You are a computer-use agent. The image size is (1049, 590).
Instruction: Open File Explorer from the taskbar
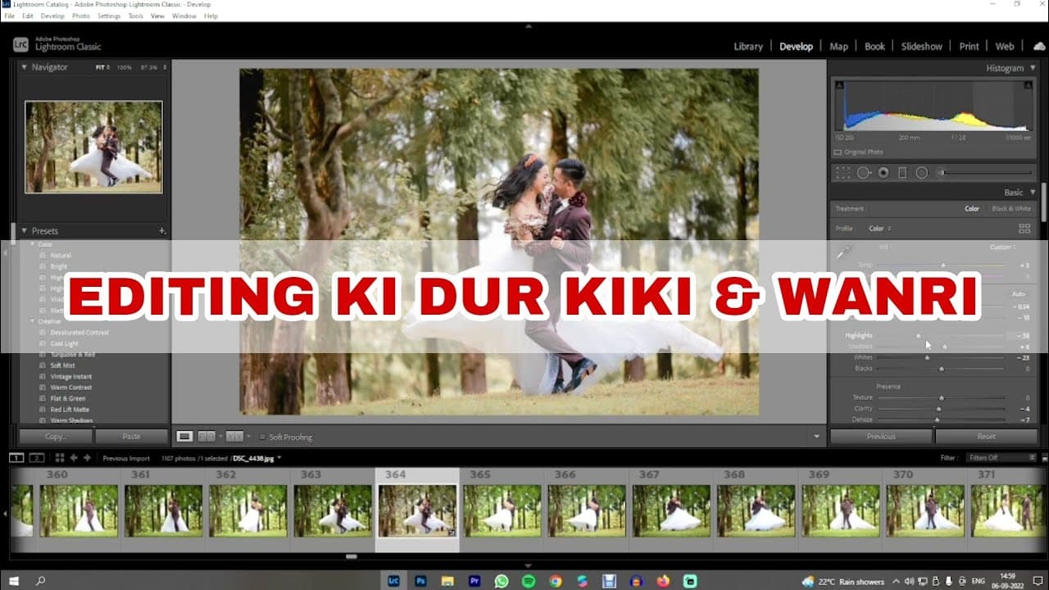point(447,581)
